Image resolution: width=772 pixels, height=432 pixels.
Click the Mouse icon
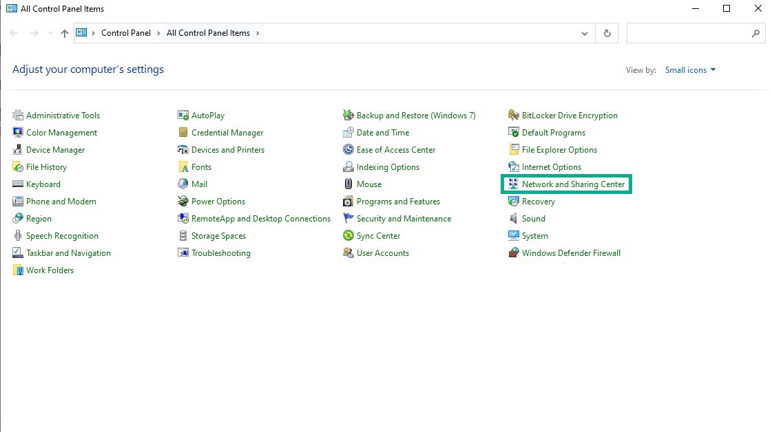coord(348,184)
